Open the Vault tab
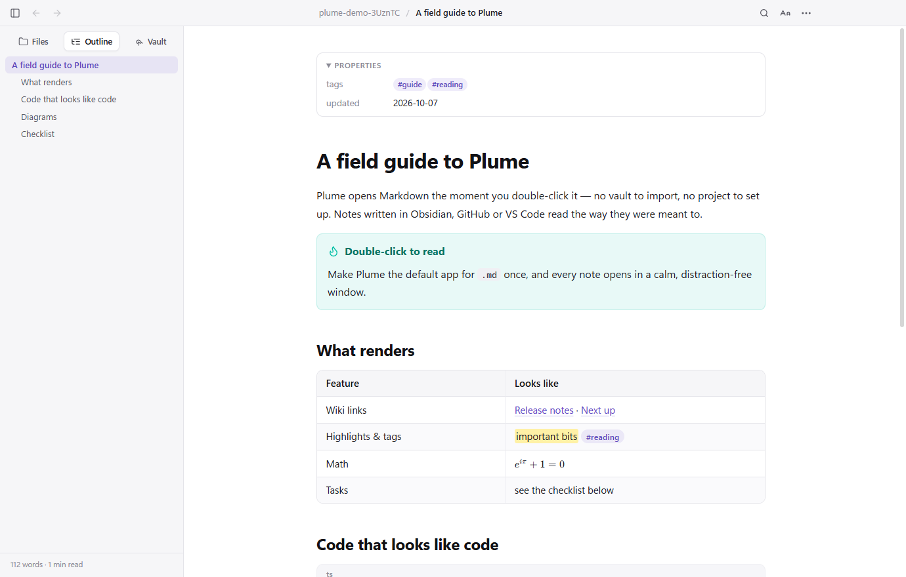 pos(151,41)
